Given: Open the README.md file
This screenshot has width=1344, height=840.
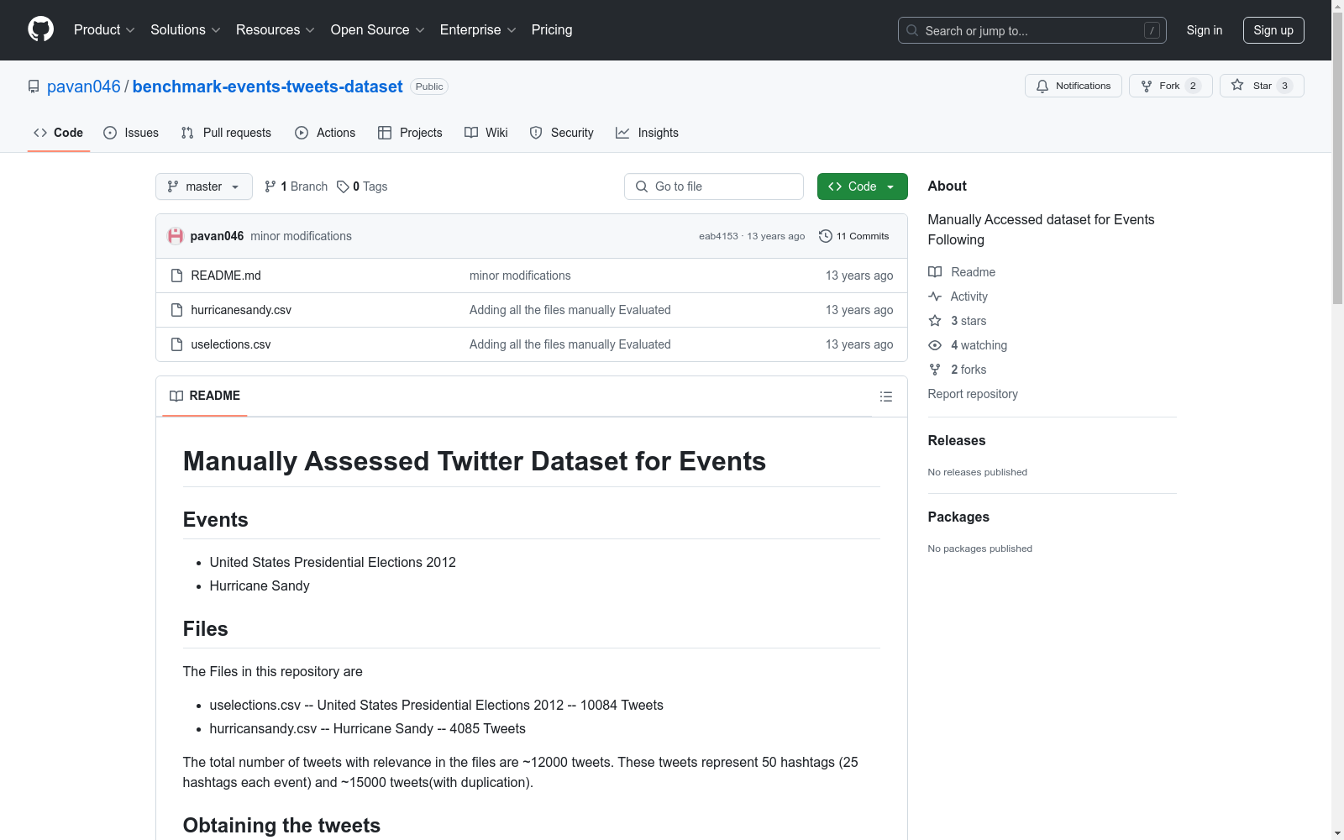Looking at the screenshot, I should (226, 276).
